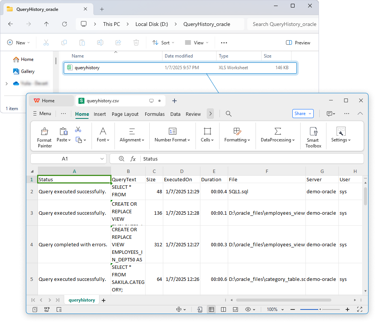The height and width of the screenshot is (323, 376).
Task: Expand the OneDrive tree item in Explorer
Action: (x=7, y=83)
